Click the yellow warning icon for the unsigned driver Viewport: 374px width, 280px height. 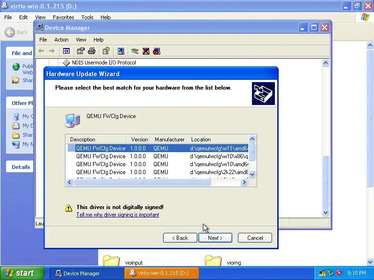[x=68, y=208]
